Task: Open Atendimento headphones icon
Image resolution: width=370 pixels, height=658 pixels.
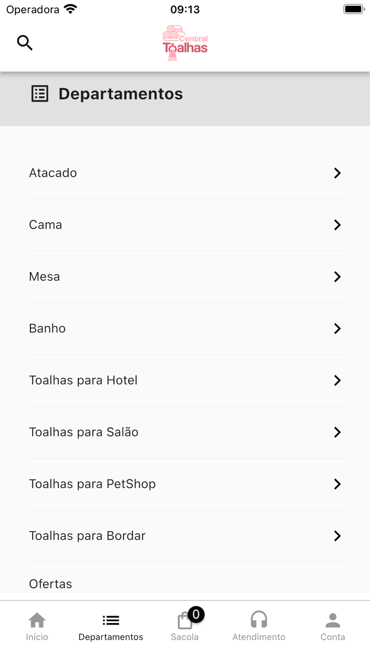Action: (x=258, y=620)
